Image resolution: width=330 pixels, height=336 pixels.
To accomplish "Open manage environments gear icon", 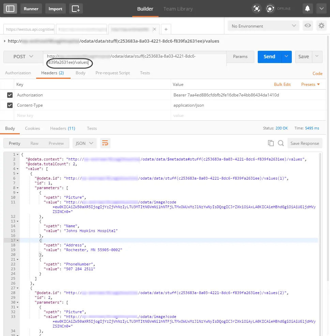I will 321,26.
